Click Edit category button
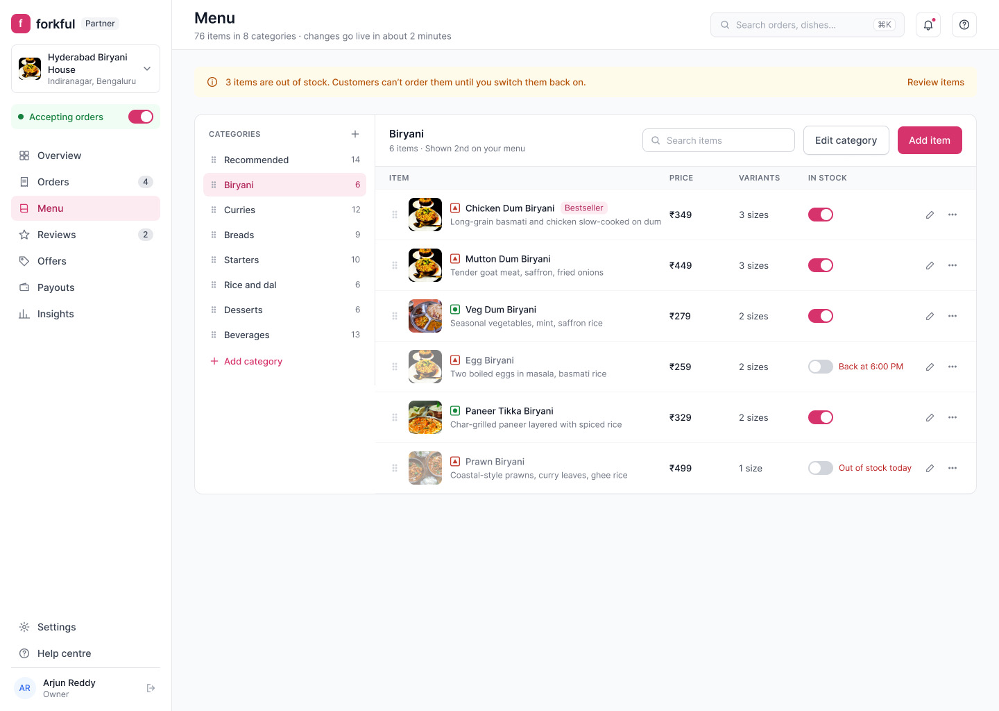The width and height of the screenshot is (999, 711). (x=846, y=140)
